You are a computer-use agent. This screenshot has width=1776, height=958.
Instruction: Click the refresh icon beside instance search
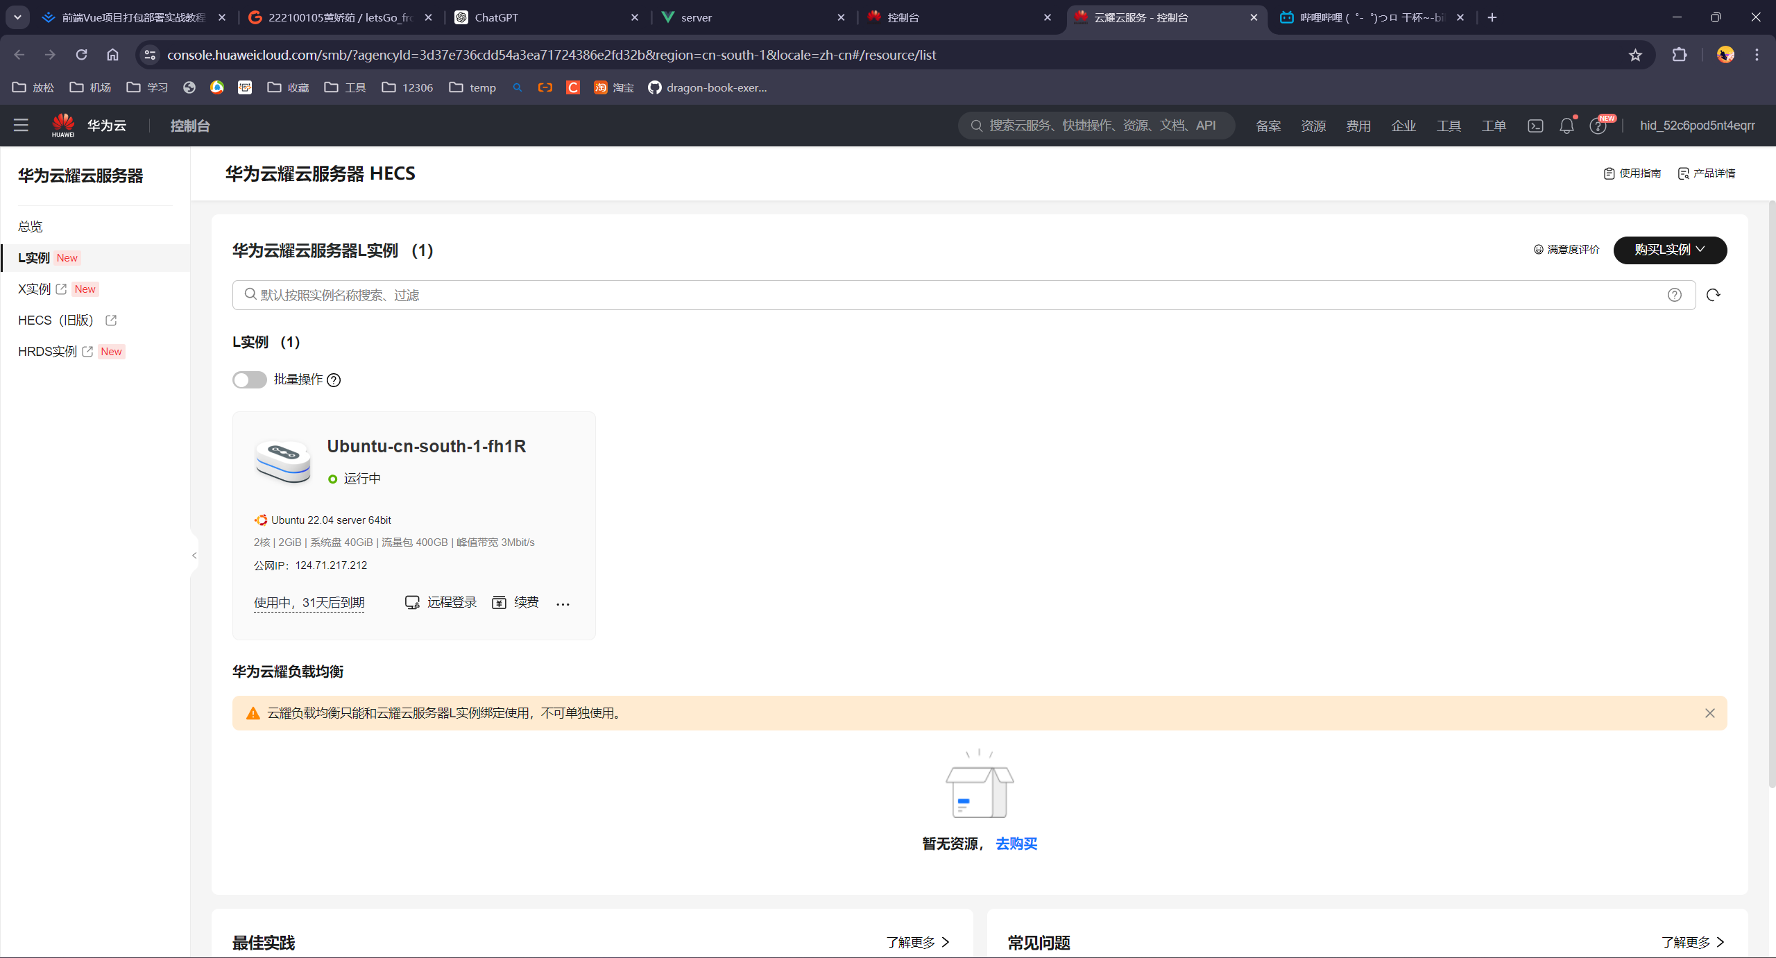coord(1713,295)
